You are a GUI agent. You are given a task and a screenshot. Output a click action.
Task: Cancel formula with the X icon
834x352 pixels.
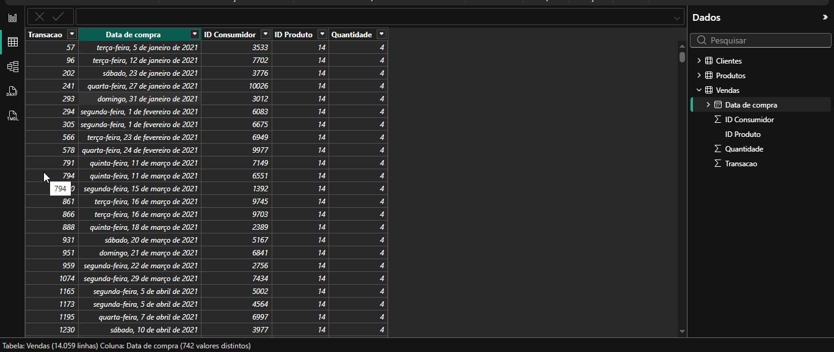point(40,17)
